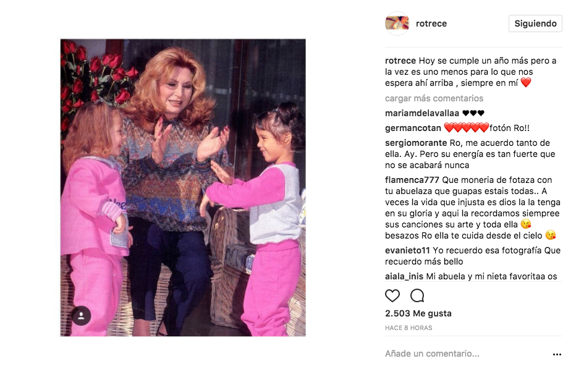Open the flamenca777 commenter profile

[x=412, y=180]
